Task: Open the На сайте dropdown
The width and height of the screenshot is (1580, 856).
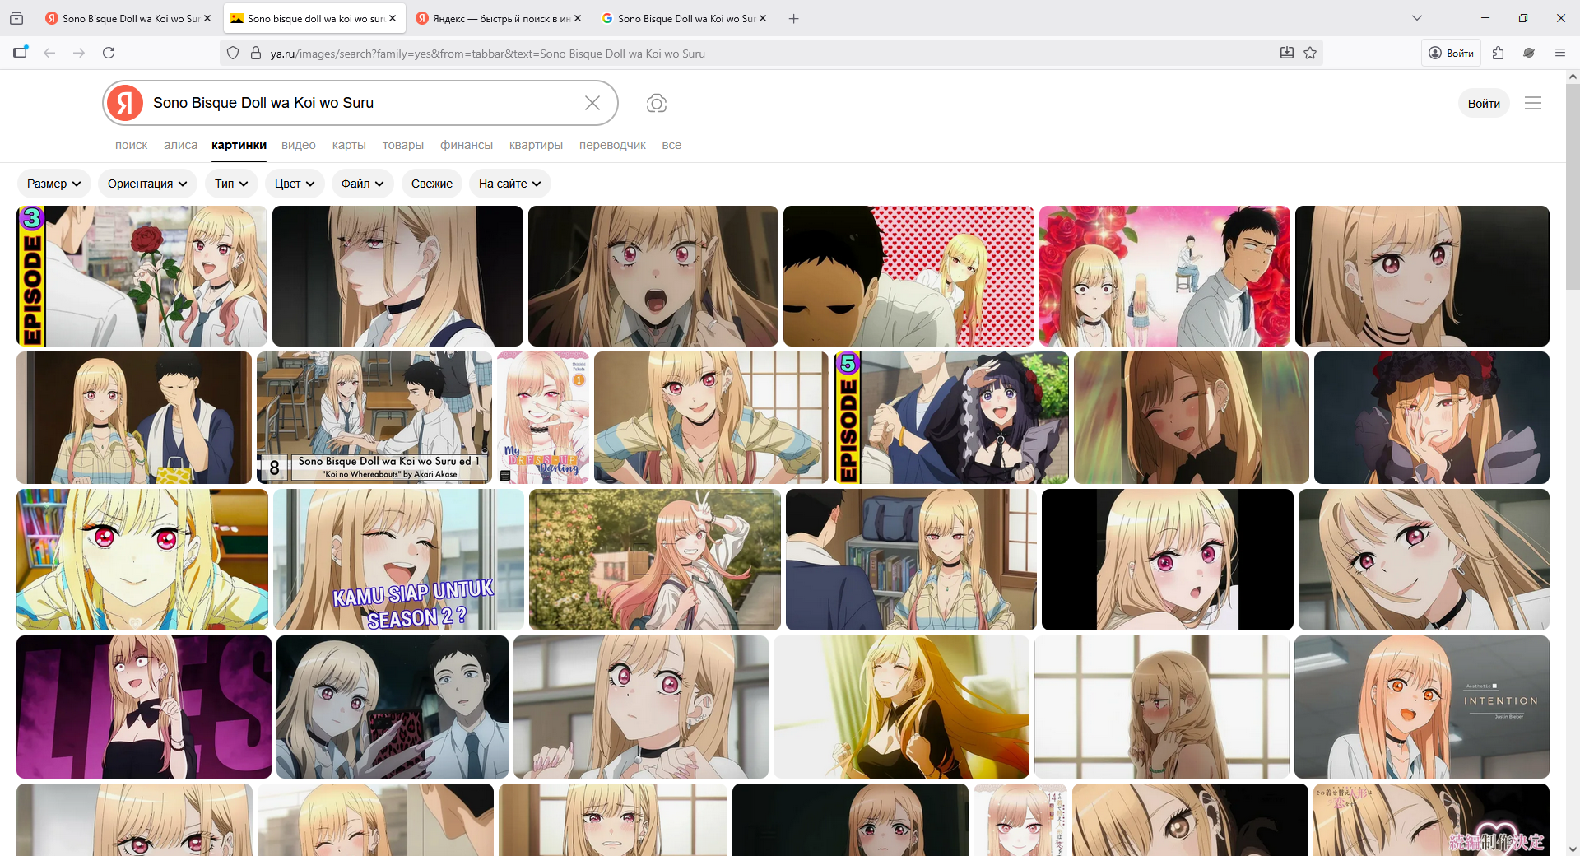Action: [x=509, y=184]
